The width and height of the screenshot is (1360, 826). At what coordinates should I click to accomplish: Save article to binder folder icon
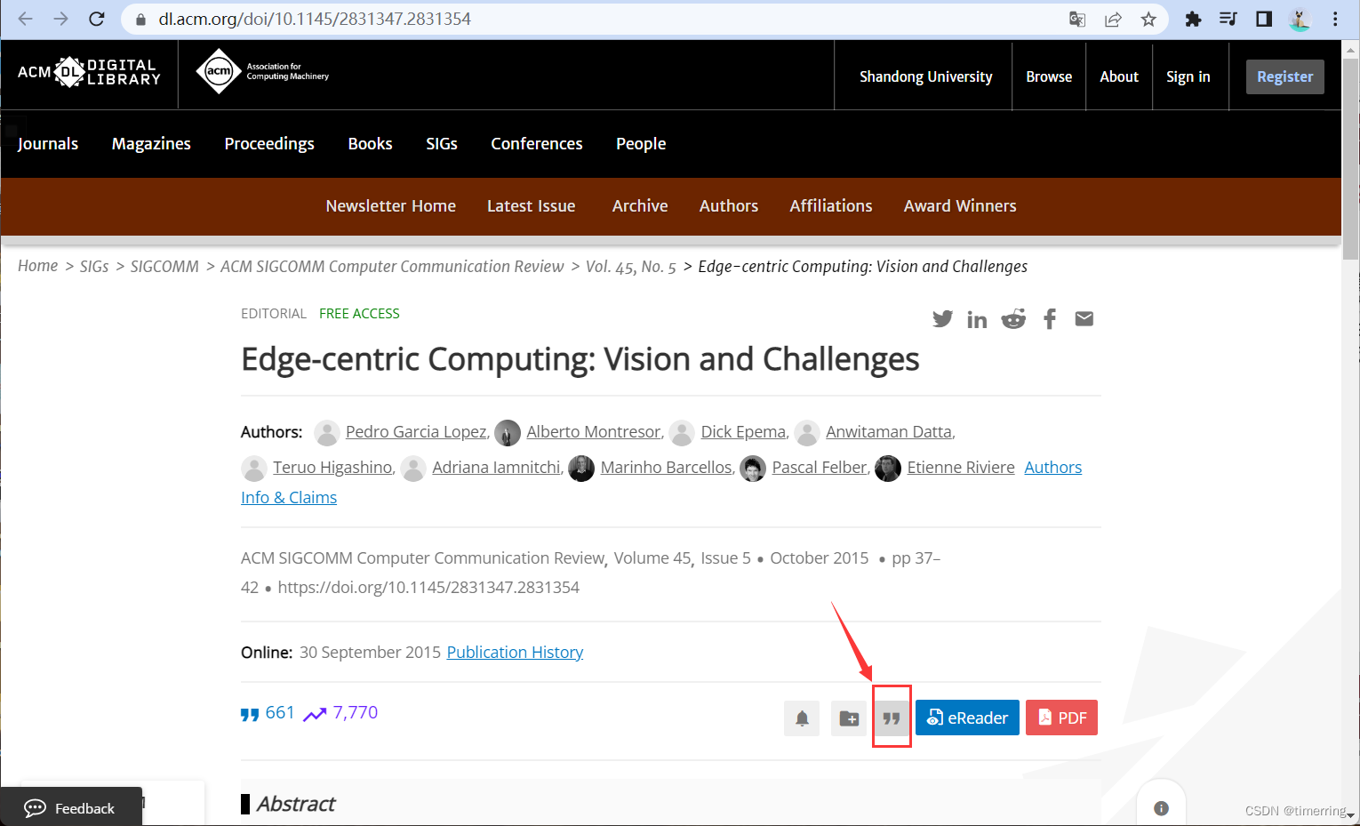point(849,718)
